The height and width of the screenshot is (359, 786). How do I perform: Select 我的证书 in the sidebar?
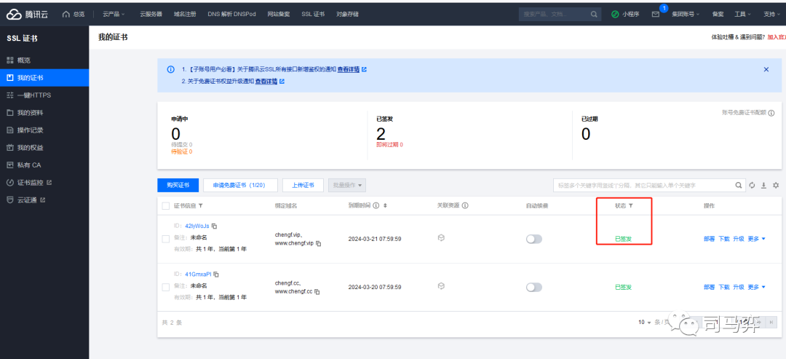[44, 78]
